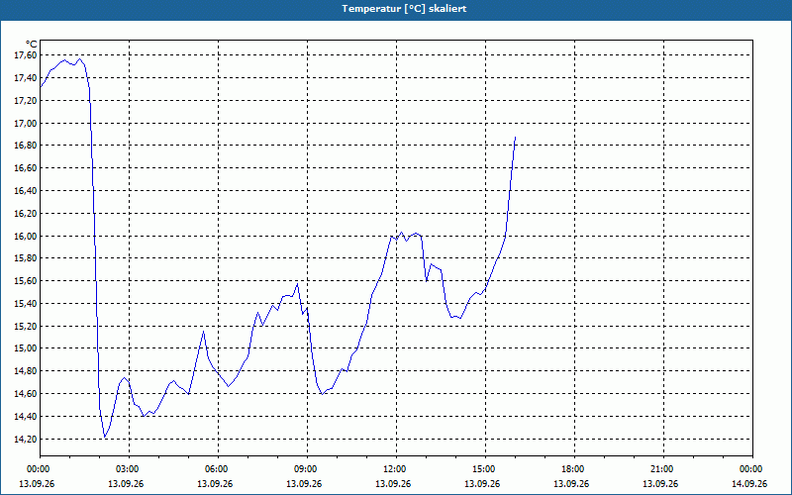This screenshot has height=495, width=792.
Task: Click the 03:00 time axis label
Action: [127, 469]
